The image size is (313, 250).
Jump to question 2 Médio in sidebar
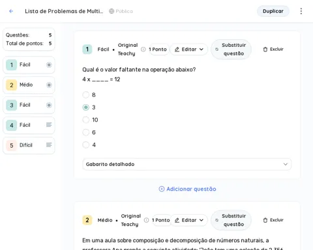point(29,85)
